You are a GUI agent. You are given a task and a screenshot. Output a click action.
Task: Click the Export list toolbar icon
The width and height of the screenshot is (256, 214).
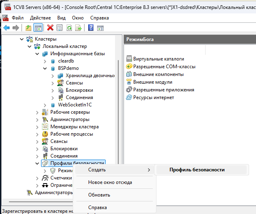tap(78, 28)
